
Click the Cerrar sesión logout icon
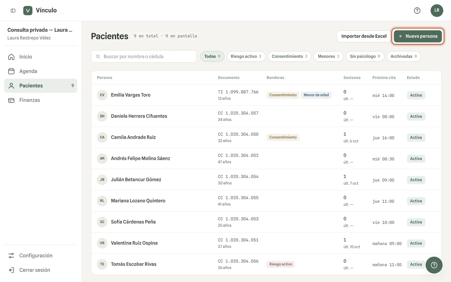[x=11, y=270]
